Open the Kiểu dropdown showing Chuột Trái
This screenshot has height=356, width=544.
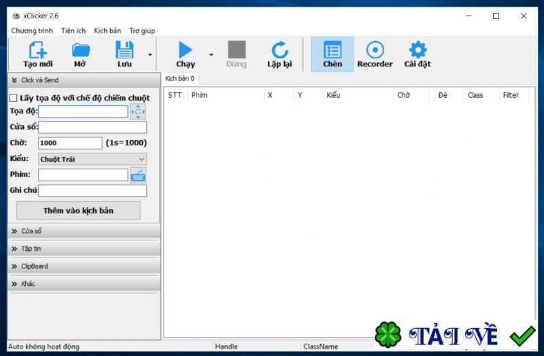pos(92,159)
